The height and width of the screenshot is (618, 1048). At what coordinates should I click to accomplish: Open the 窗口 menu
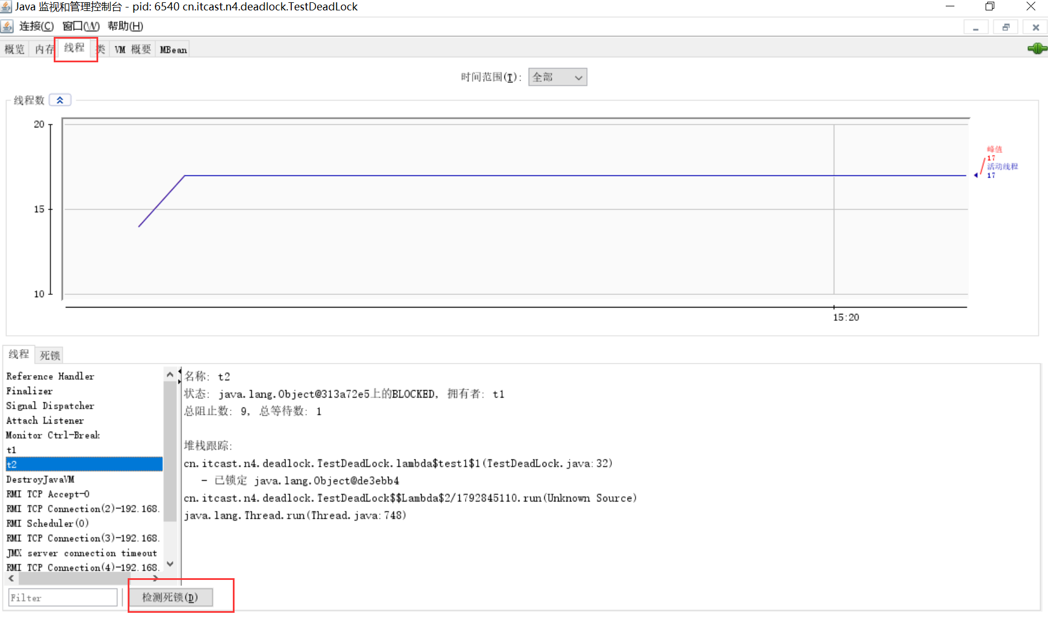pos(81,27)
